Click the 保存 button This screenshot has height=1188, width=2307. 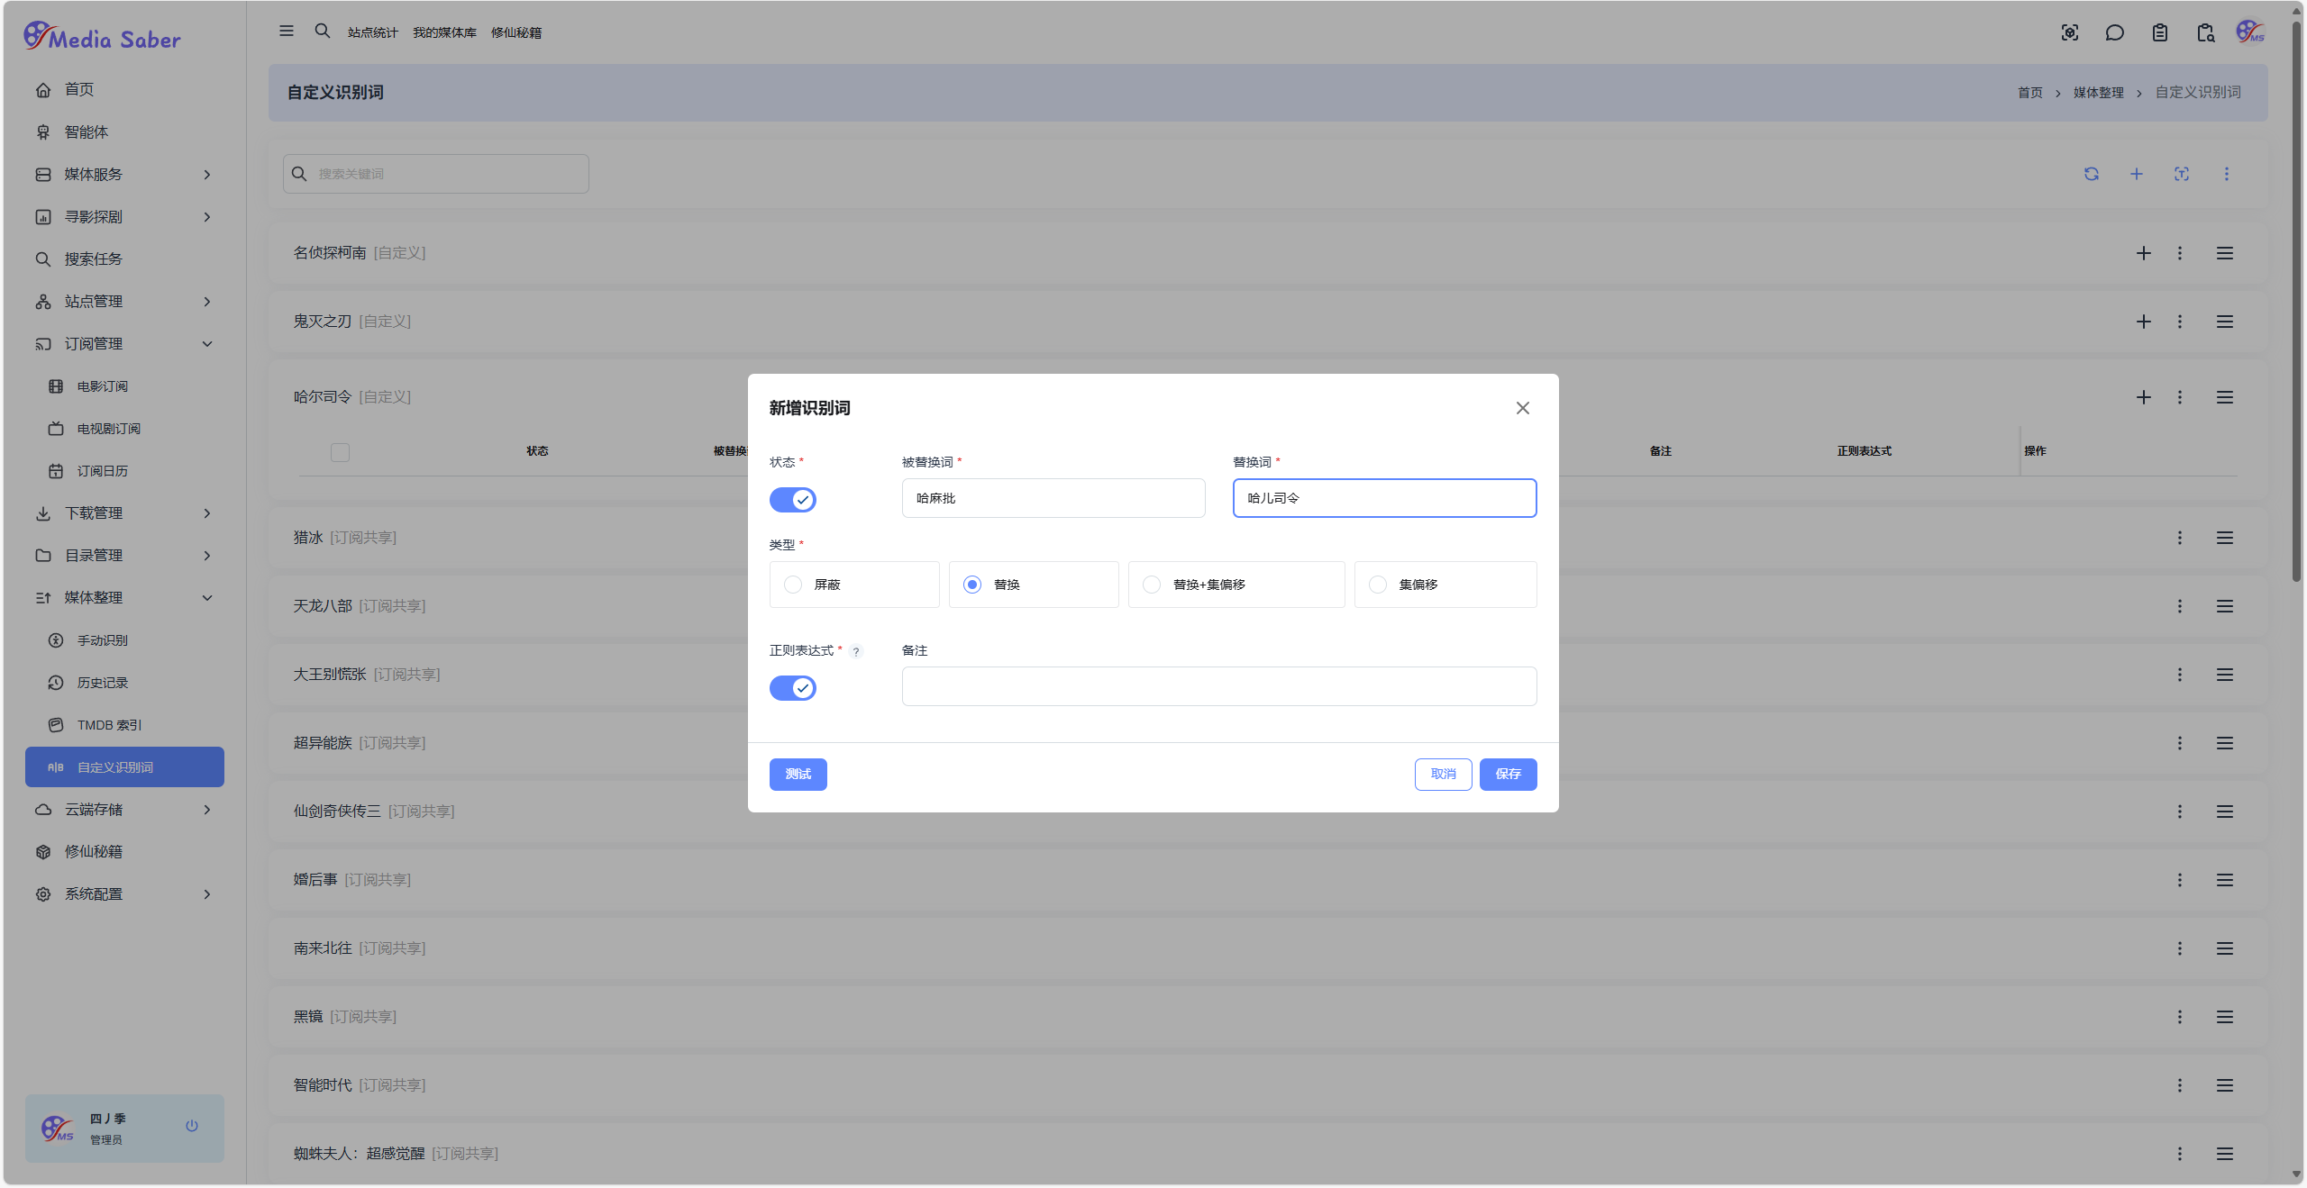1508,774
